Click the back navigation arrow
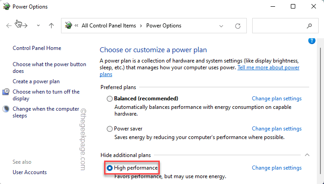Screen dimensions: 324x184 [9, 26]
